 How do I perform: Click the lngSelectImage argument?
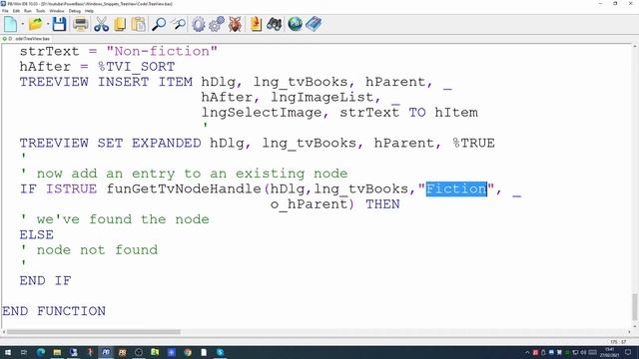pyautogui.click(x=262, y=113)
